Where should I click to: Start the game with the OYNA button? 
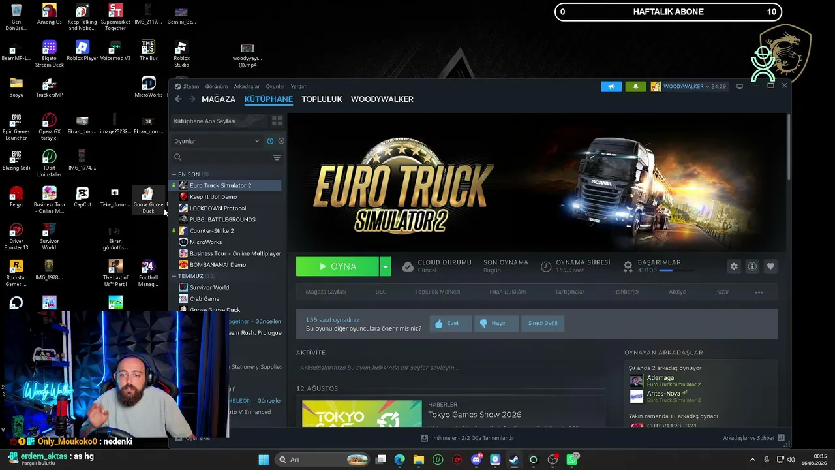pos(337,266)
